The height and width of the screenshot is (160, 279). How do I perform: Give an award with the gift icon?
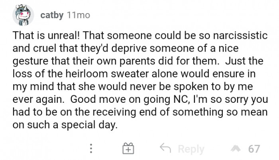click(x=128, y=149)
